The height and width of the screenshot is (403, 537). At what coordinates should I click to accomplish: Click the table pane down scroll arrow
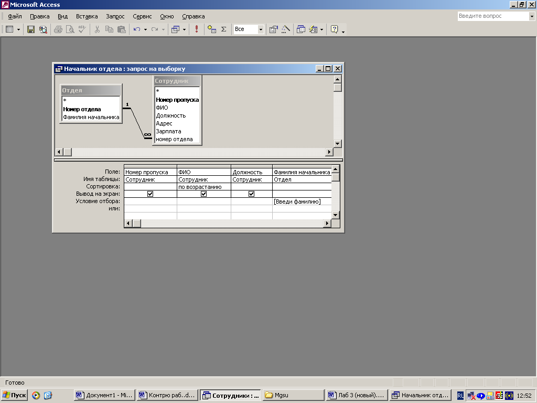337,144
